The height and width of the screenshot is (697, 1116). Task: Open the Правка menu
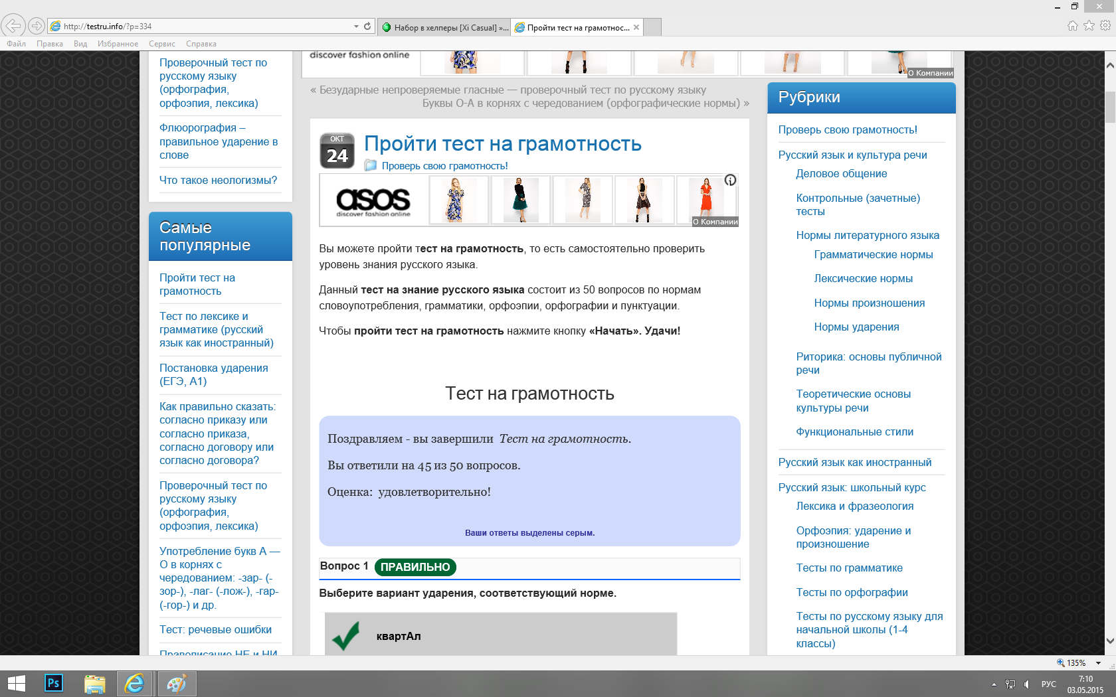coord(50,44)
